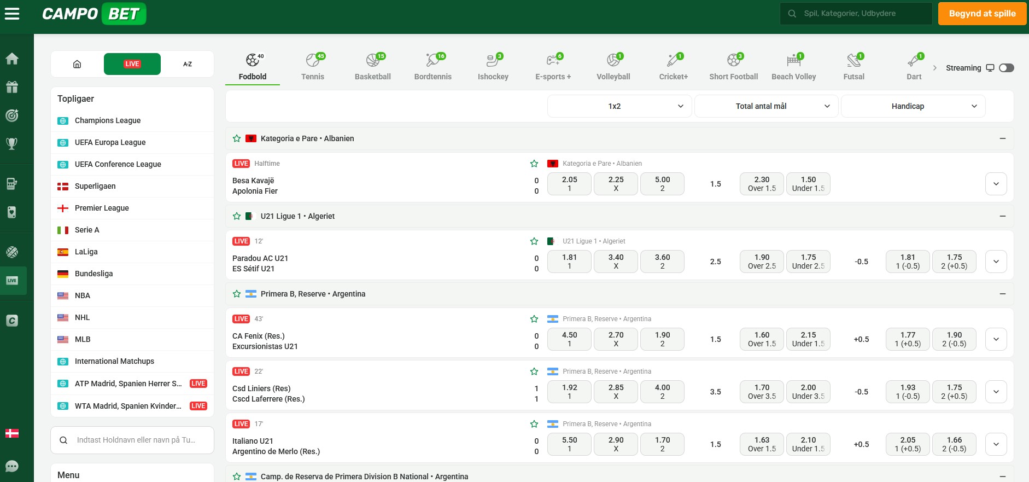Open NHL in Topligaer list
Screen dimensions: 1029x482
[132, 317]
